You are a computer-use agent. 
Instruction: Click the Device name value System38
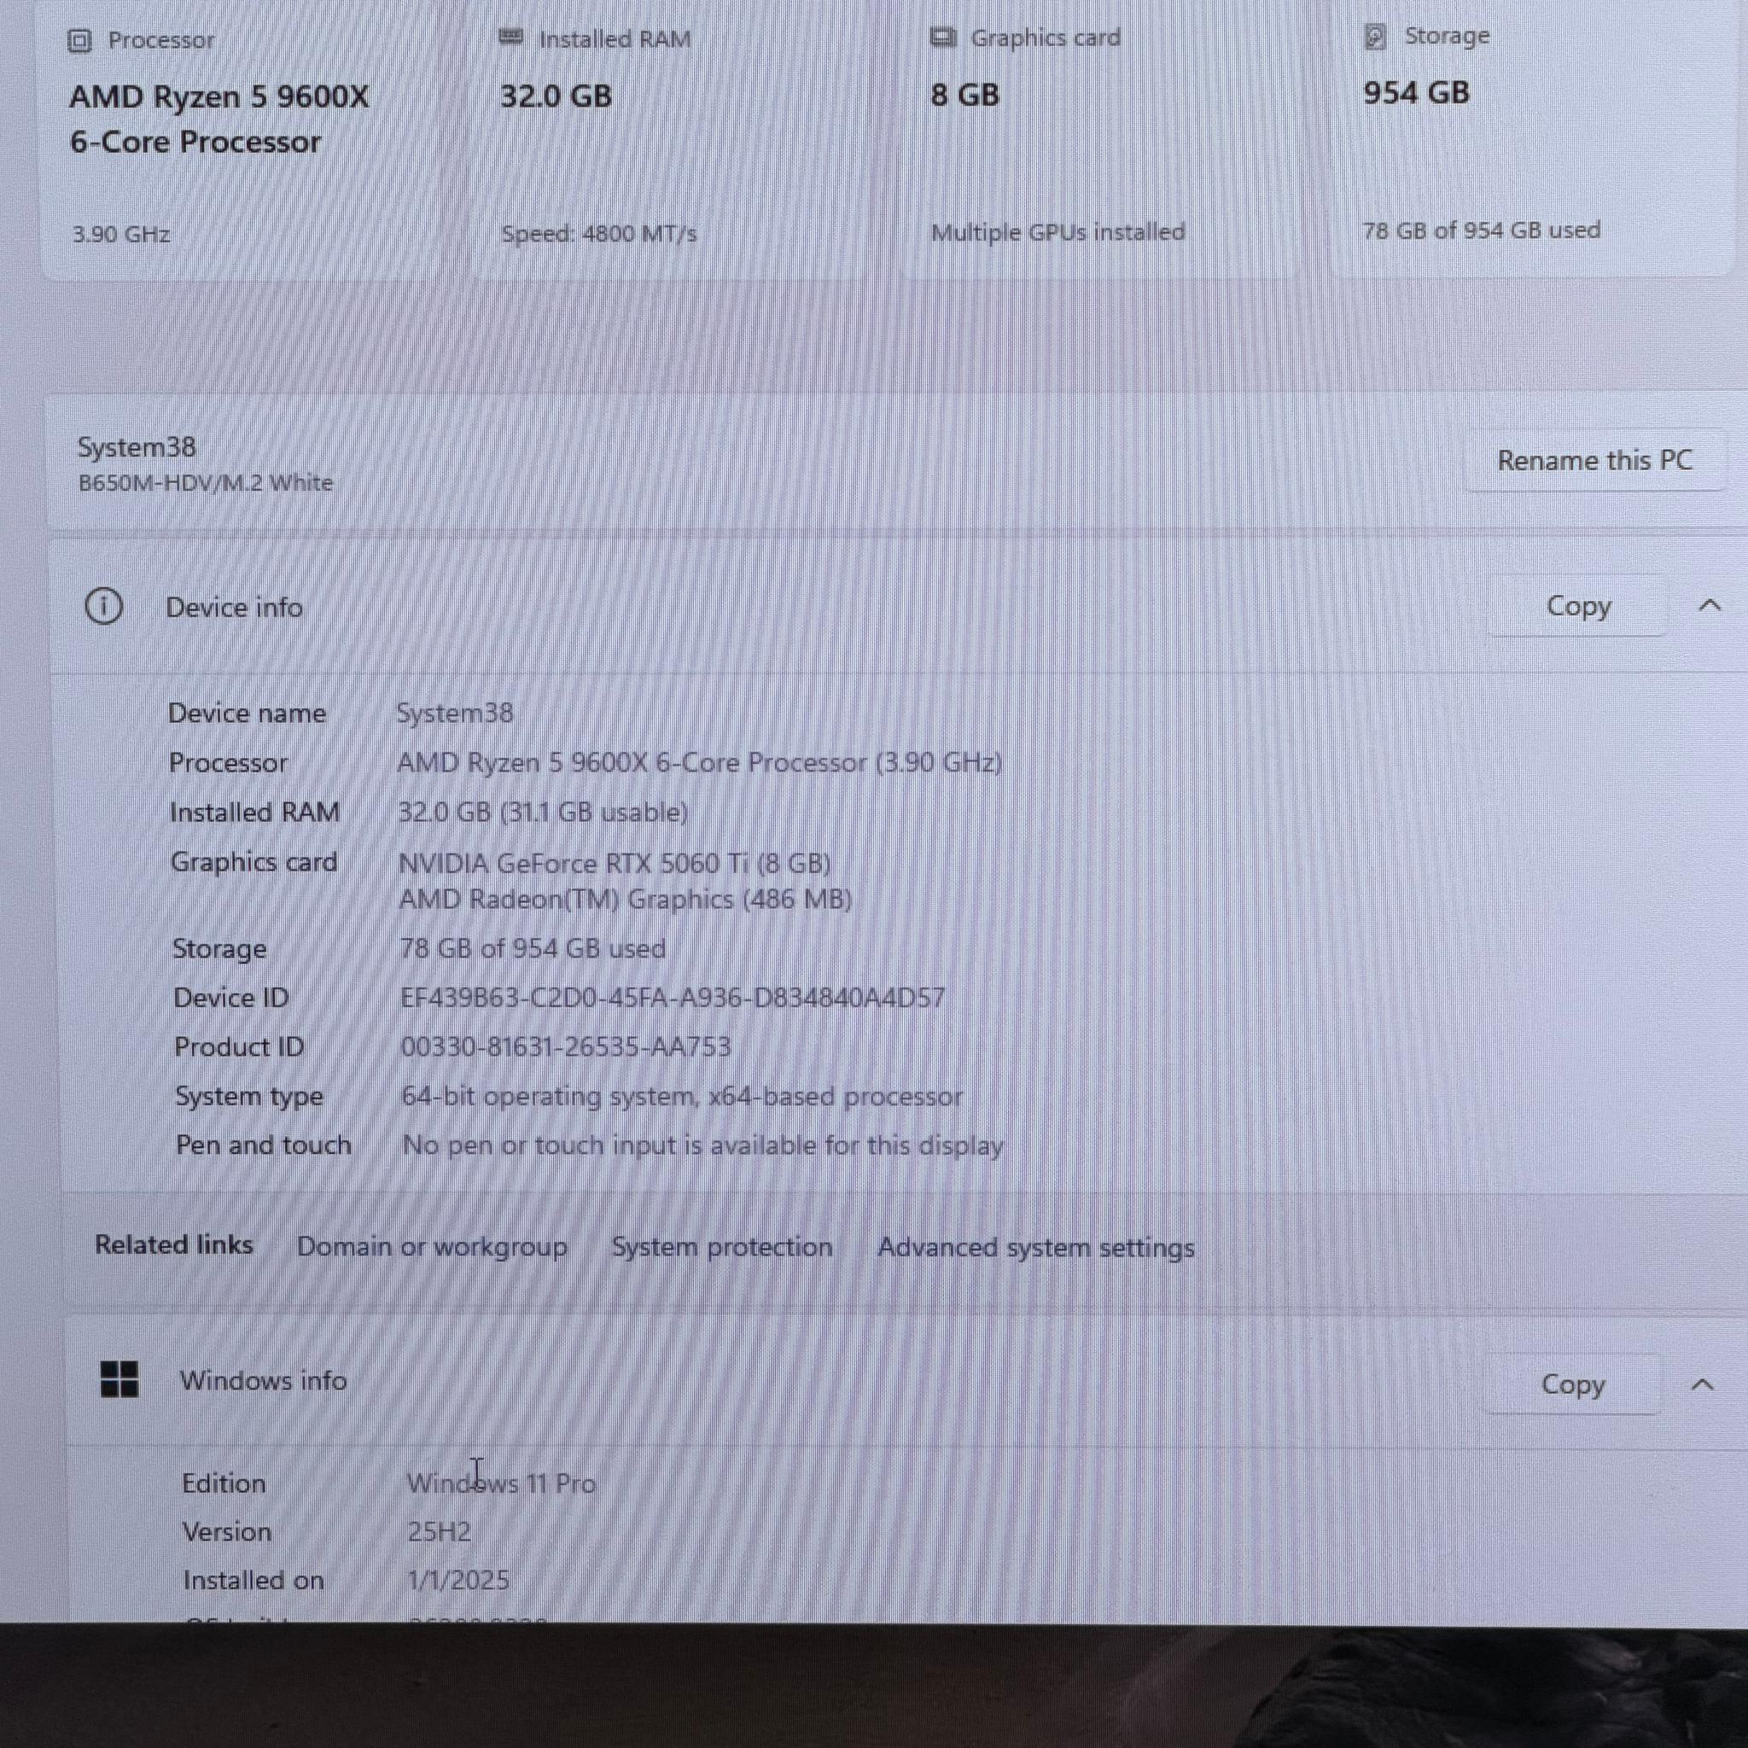[x=455, y=713]
